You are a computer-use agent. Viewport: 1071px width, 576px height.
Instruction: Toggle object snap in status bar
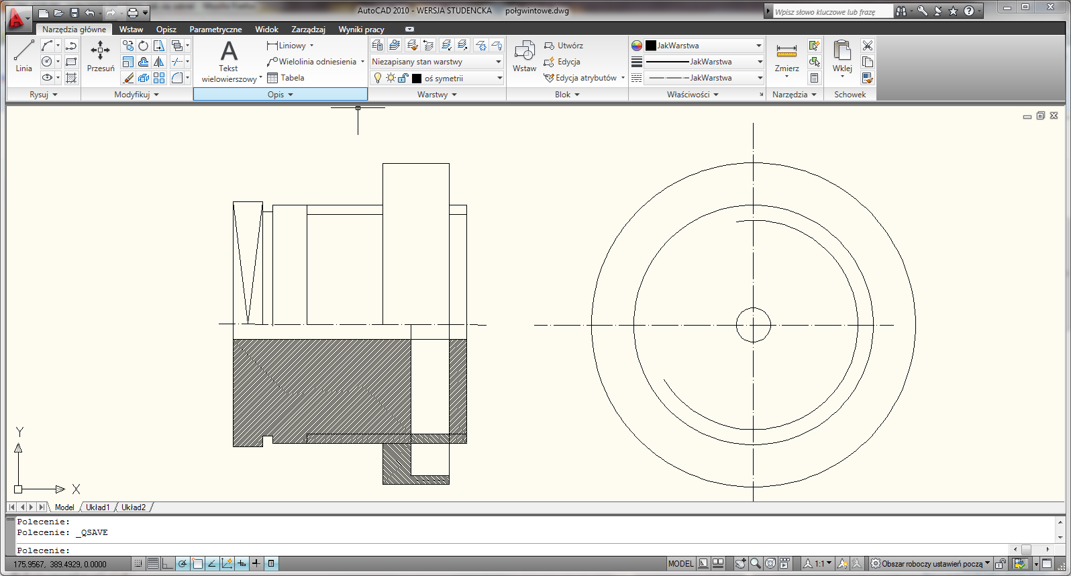[197, 564]
